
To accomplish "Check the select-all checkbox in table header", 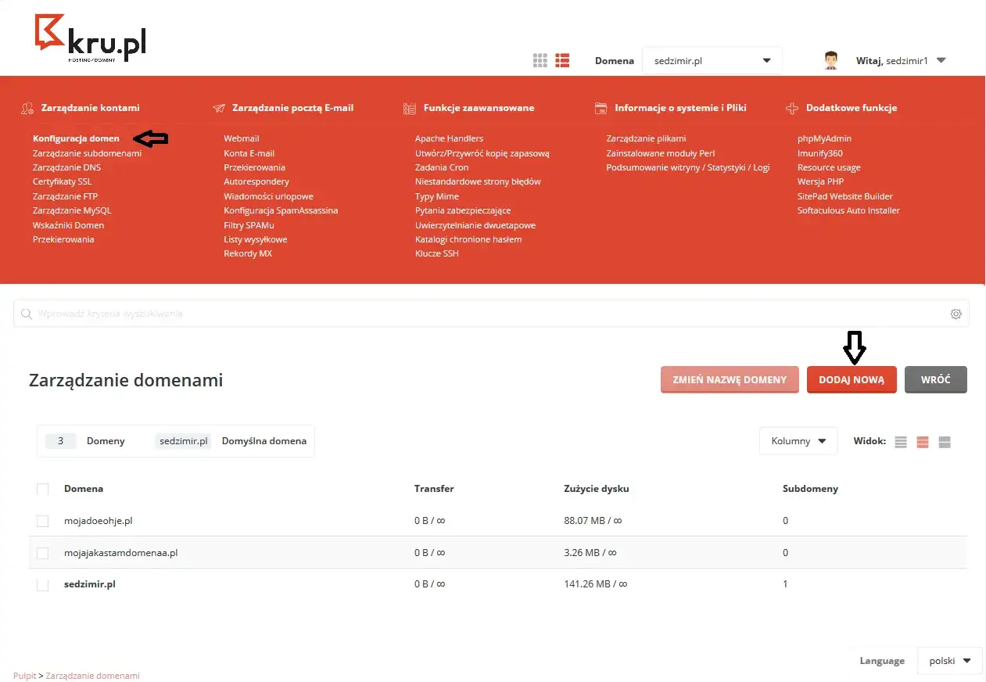I will click(x=43, y=488).
